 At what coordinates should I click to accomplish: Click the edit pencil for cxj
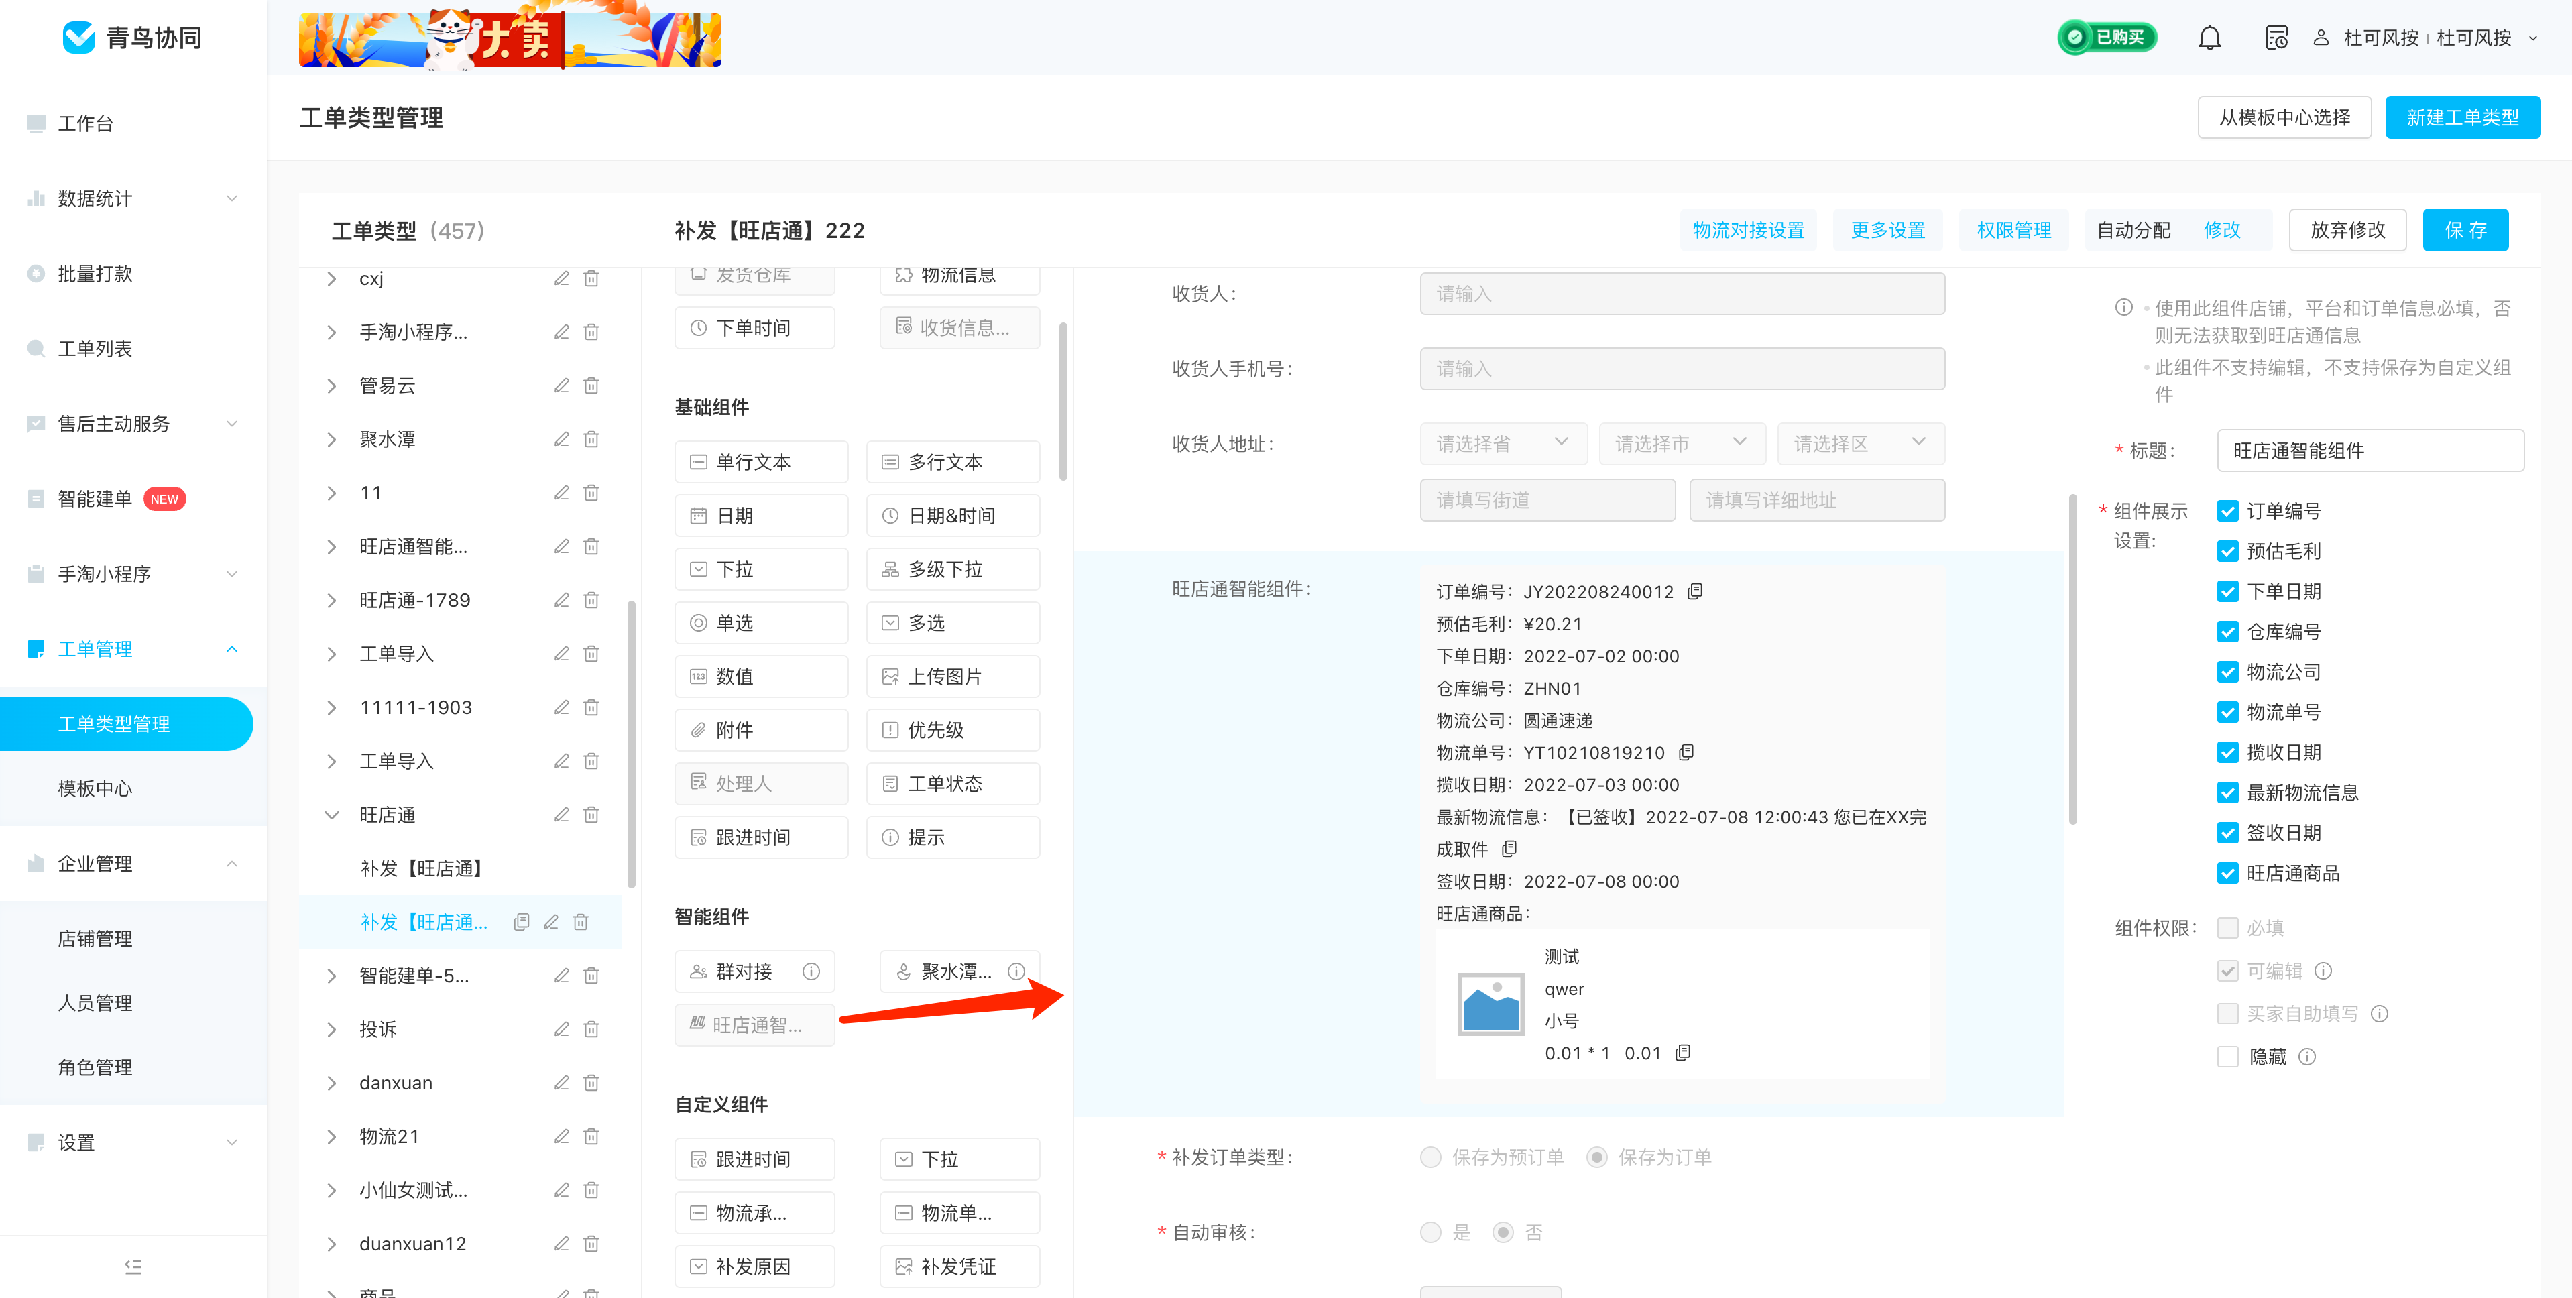coord(562,278)
